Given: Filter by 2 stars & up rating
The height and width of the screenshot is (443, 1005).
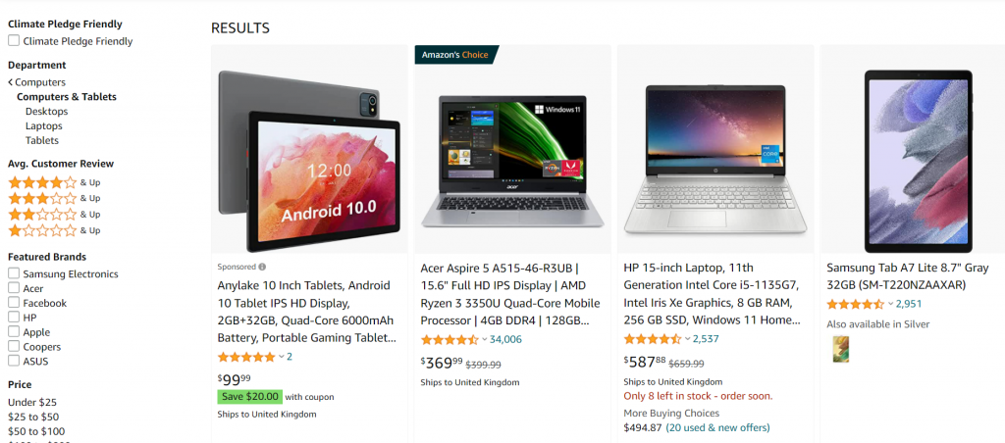Looking at the screenshot, I should point(55,215).
